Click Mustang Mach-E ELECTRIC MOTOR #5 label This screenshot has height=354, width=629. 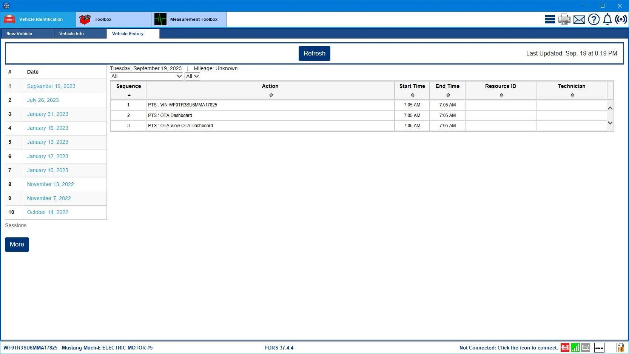click(x=107, y=348)
